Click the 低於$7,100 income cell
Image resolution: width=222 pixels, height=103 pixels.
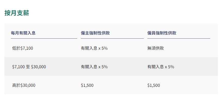23,48
